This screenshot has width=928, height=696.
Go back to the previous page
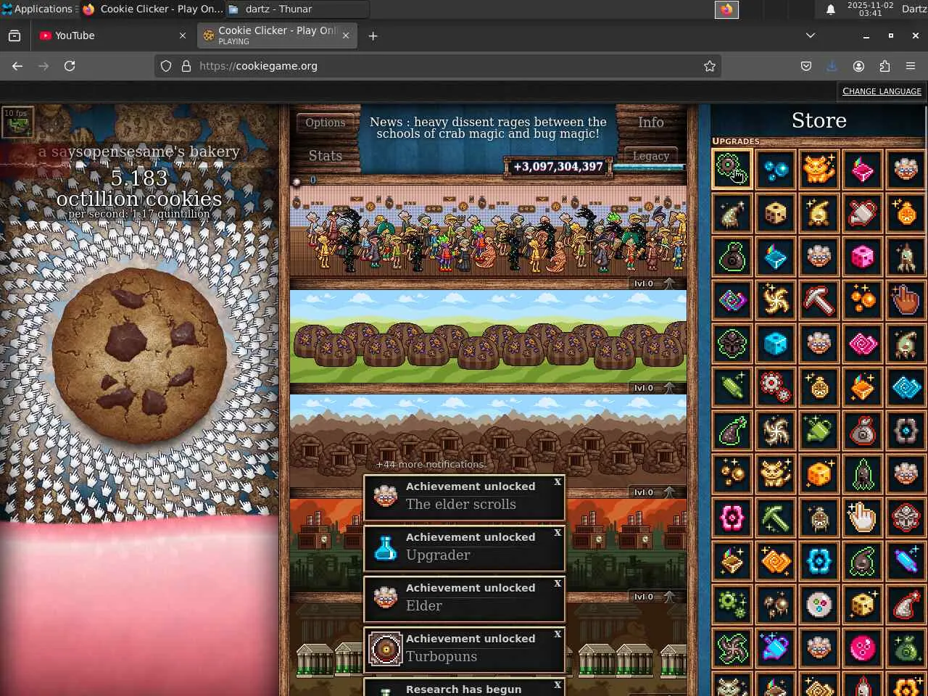pyautogui.click(x=17, y=66)
